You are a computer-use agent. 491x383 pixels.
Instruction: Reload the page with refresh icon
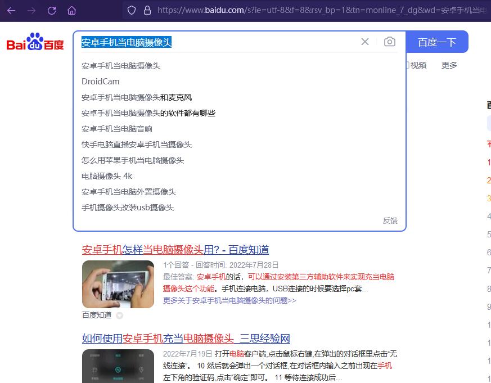(52, 11)
